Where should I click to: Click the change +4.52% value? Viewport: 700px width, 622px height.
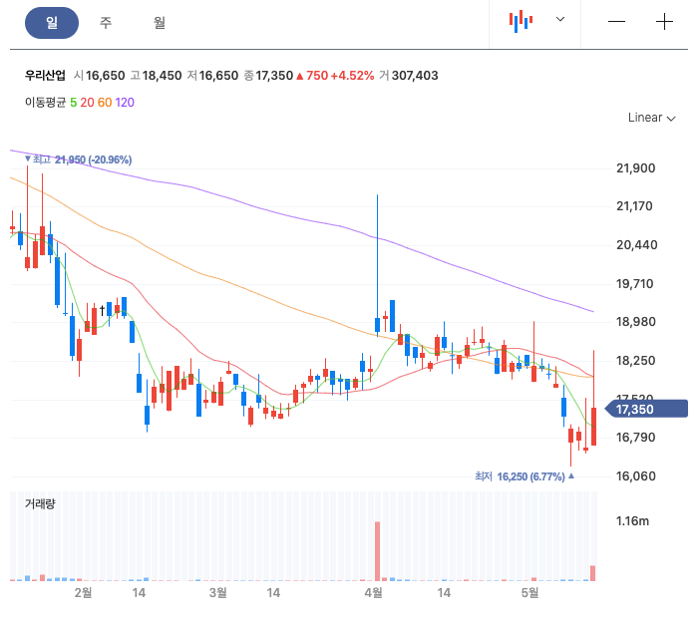352,76
